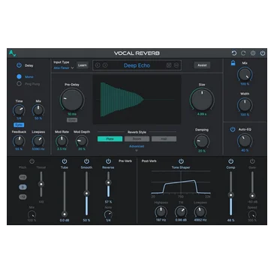Click the Size knob
This screenshot has width=274, height=274.
[202, 99]
